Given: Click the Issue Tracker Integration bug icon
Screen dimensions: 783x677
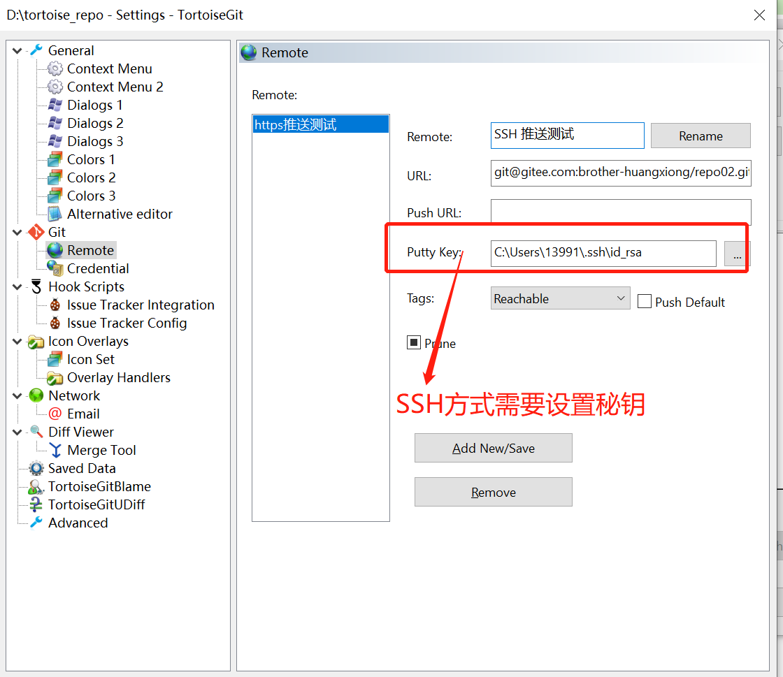Looking at the screenshot, I should 55,305.
